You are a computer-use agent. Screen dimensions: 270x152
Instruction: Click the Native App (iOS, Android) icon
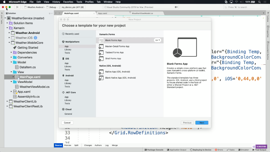click(x=101, y=72)
